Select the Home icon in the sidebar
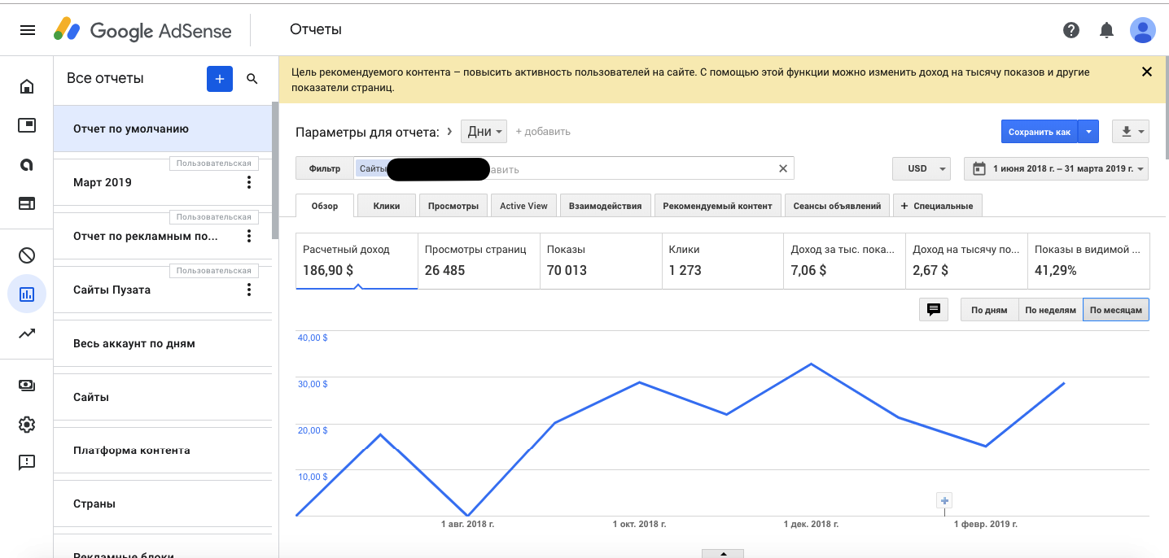Screen dimensions: 1169x558 27,85
